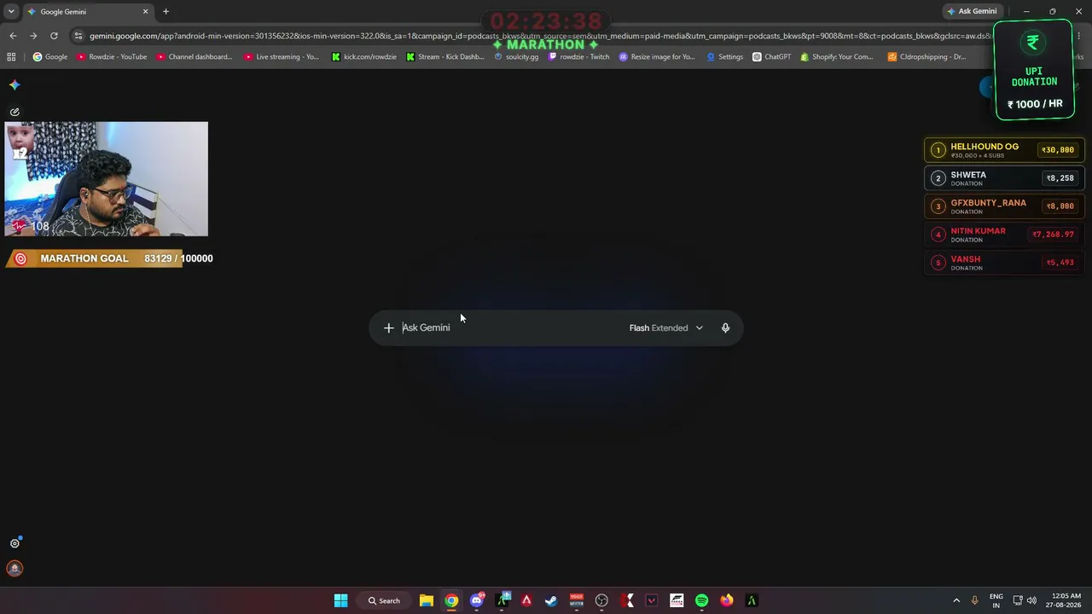Image resolution: width=1092 pixels, height=614 pixels.
Task: Open the Shopify bookmark
Action: [x=837, y=57]
